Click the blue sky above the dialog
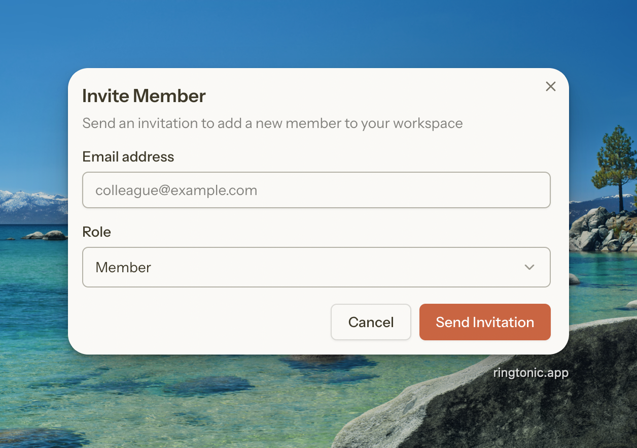Image resolution: width=637 pixels, height=448 pixels. pos(304,30)
